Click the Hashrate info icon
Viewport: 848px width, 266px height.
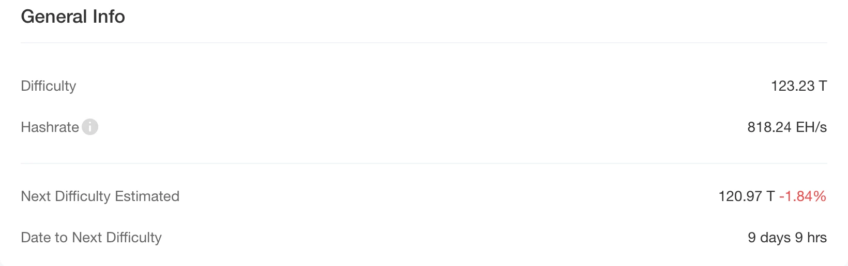point(90,127)
